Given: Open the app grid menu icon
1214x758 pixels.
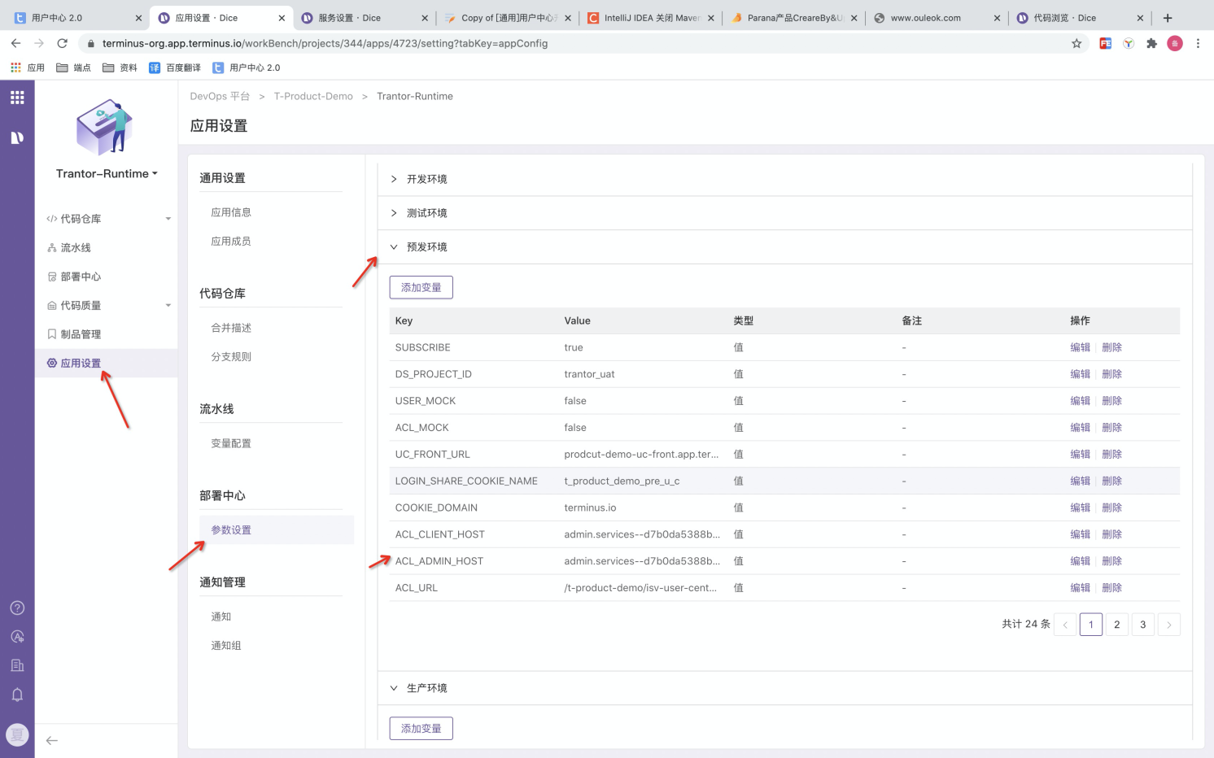Looking at the screenshot, I should coord(17,98).
